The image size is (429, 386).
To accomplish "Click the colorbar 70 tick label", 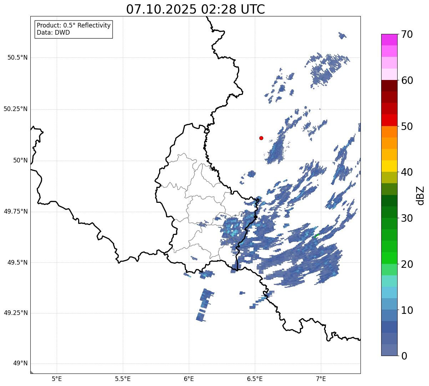I will point(407,34).
